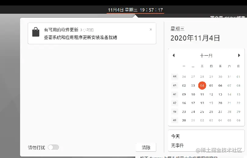Go to previous month arrow

point(174,55)
